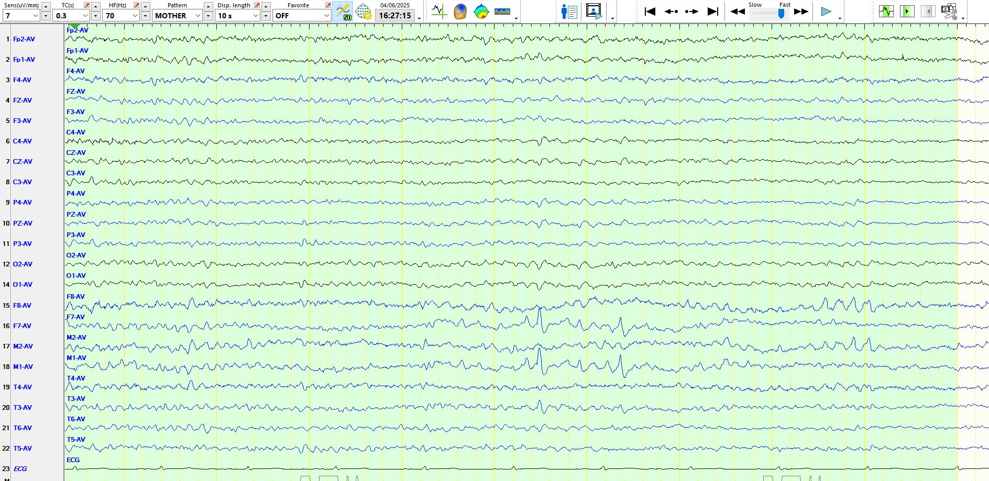Image resolution: width=989 pixels, height=481 pixels.
Task: Select channel 13 O2-AV label
Action: 23,264
